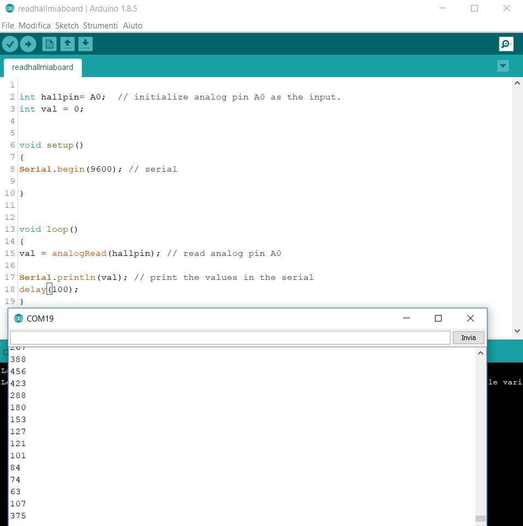Click editor scrollbar up arrow
Image resolution: width=523 pixels, height=526 pixels.
coord(517,83)
